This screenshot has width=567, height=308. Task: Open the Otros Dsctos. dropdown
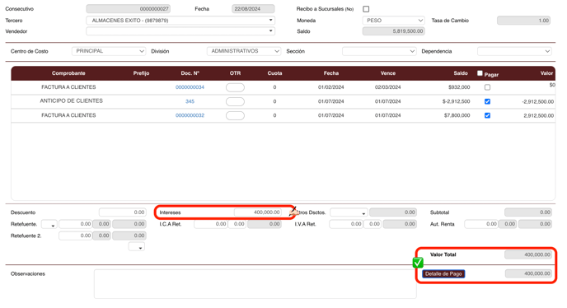[349, 212]
